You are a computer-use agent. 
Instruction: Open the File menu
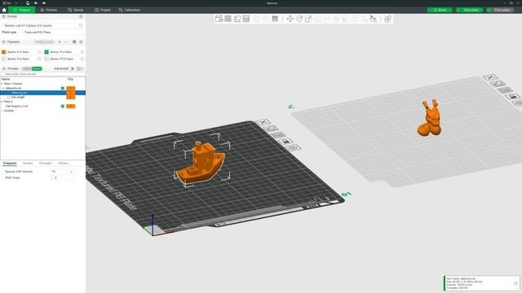click(7, 3)
